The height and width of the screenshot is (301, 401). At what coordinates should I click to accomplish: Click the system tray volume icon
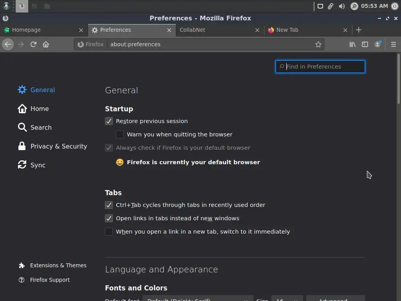tap(342, 6)
